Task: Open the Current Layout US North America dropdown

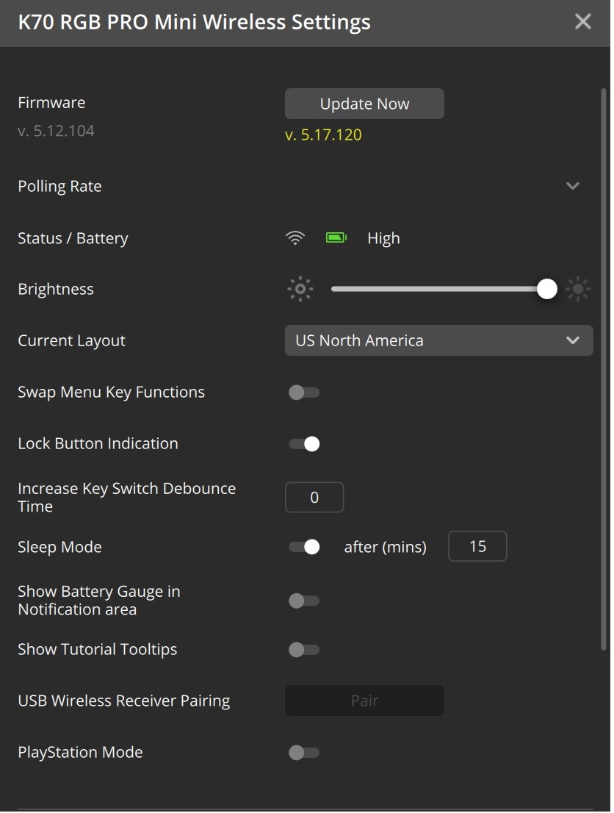Action: [x=439, y=340]
